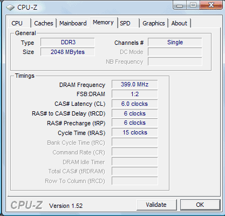Click the Memory tab
Image resolution: width=225 pixels, height=216 pixels.
point(104,23)
